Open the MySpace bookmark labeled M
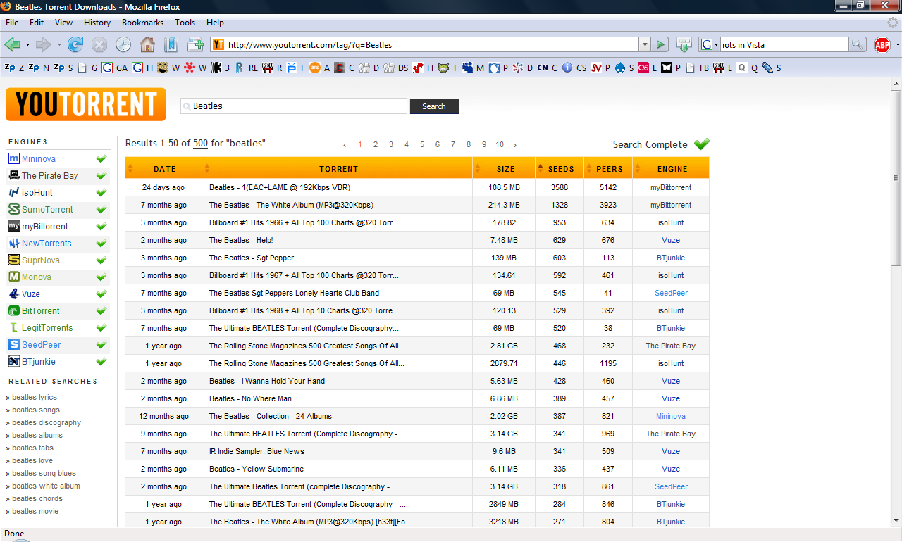This screenshot has height=542, width=902. click(473, 68)
